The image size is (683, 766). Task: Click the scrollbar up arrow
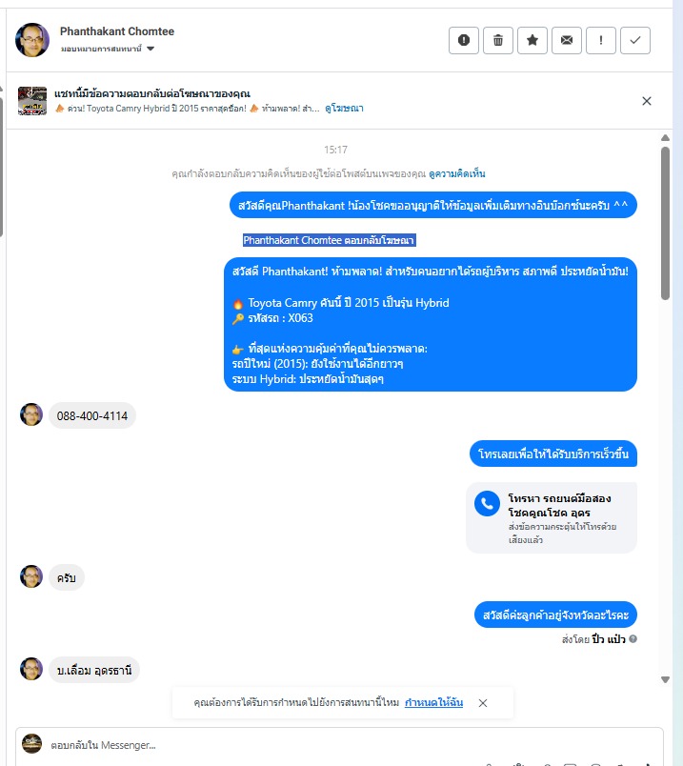665,138
